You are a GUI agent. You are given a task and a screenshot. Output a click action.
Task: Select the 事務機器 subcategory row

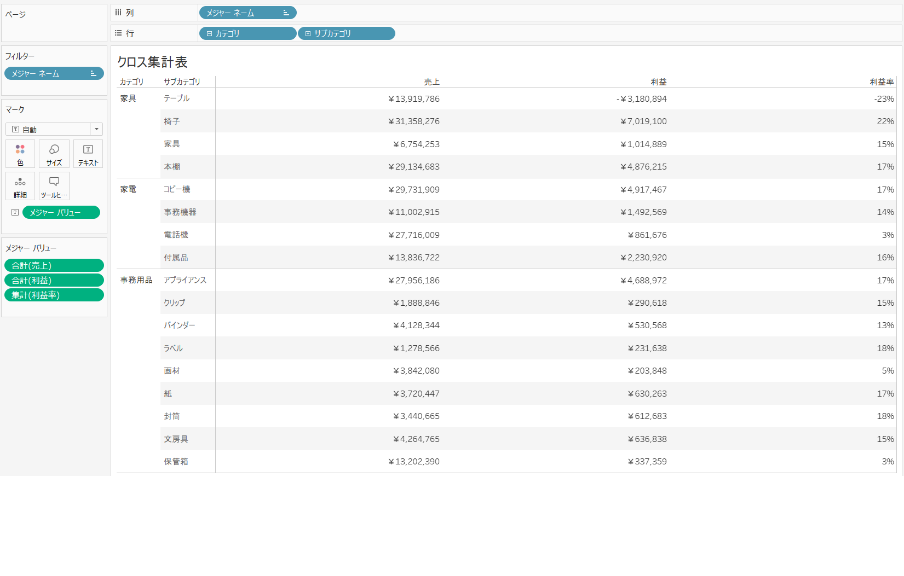180,212
